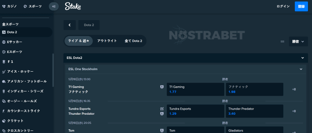This screenshot has width=312, height=133.
Task: Bet on Tundra Esports at 1.29
Action: [x=195, y=111]
